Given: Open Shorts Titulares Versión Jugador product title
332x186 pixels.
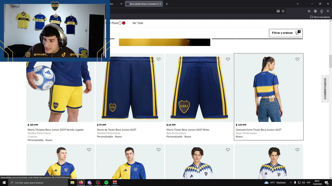Looking at the screenshot, I should coord(56,130).
